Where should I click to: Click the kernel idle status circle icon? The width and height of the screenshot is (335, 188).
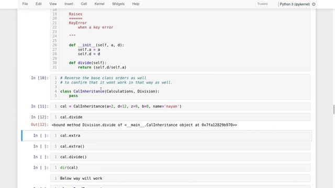pos(314,4)
